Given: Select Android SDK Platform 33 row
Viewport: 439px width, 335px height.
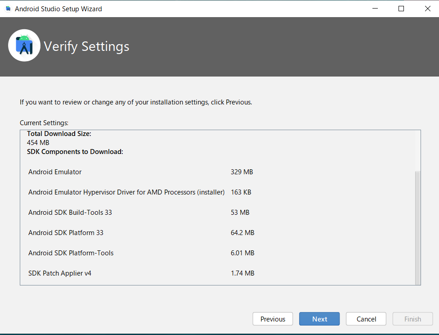Looking at the screenshot, I should (x=140, y=232).
